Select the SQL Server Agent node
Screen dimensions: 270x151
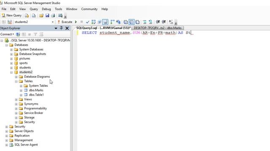(x=26, y=145)
